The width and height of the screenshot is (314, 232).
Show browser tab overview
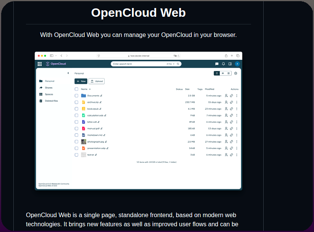(x=238, y=56)
